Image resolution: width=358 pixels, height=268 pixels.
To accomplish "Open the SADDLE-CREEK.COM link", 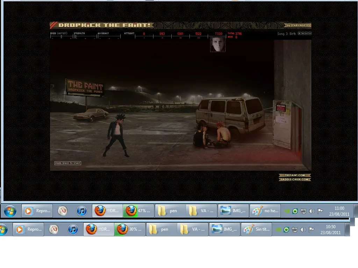I will (x=295, y=179).
